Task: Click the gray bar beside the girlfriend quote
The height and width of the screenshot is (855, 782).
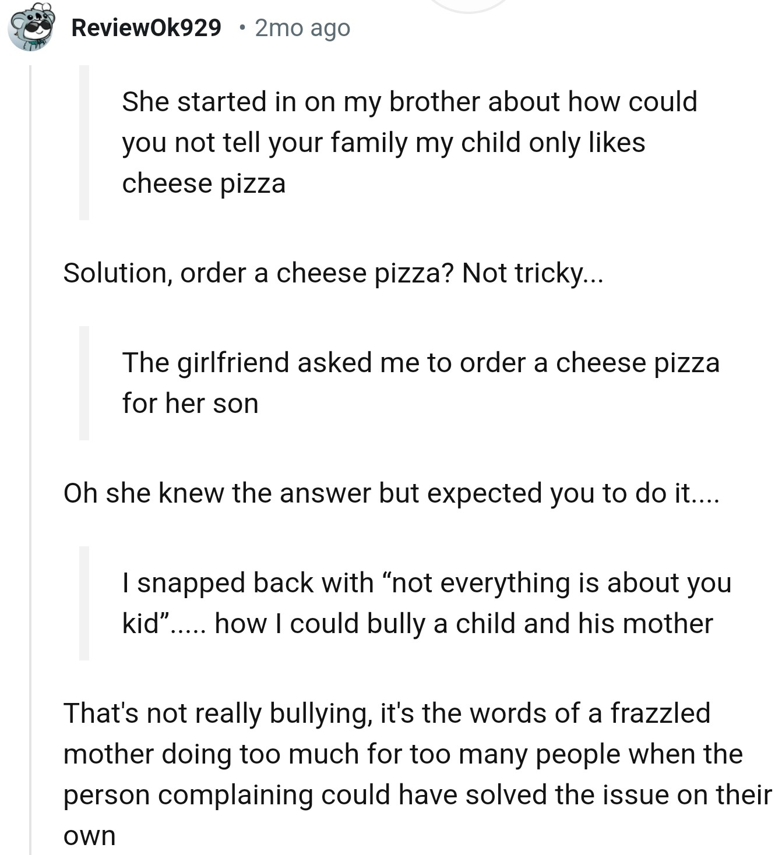Action: point(84,383)
